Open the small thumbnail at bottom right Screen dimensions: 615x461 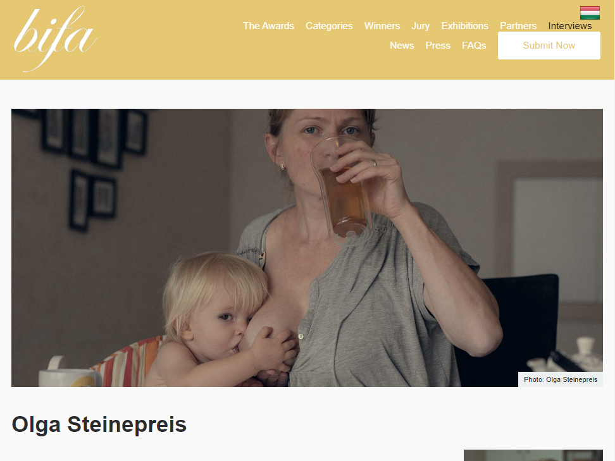click(533, 455)
